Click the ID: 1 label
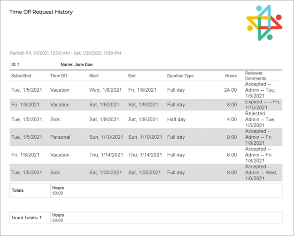 pyautogui.click(x=15, y=64)
